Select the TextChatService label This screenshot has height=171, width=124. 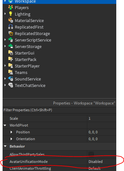(x=30, y=86)
